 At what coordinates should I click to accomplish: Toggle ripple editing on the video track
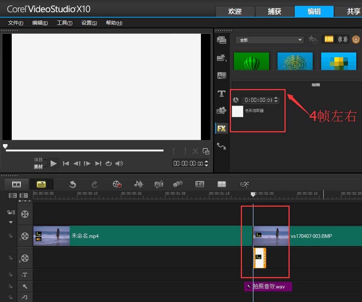11,236
